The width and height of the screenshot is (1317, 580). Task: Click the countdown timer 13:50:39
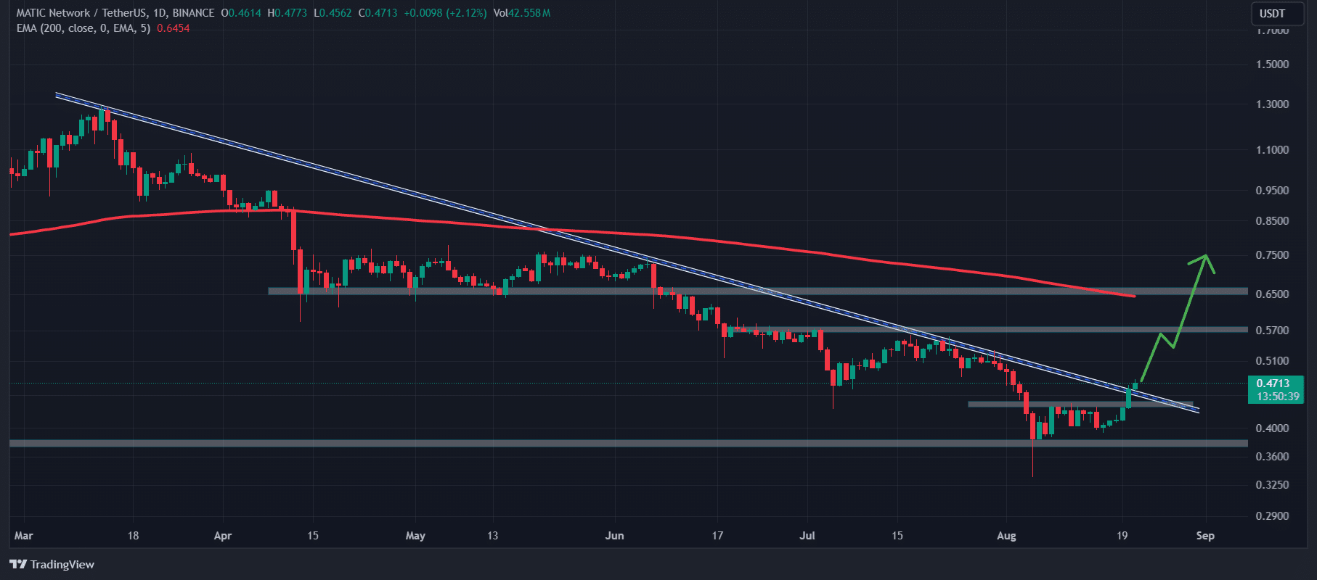1278,397
